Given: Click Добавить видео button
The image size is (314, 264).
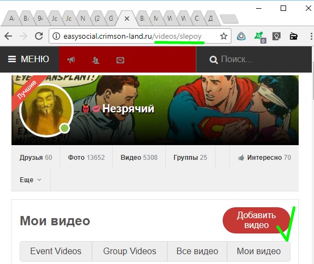Looking at the screenshot, I should [x=257, y=220].
